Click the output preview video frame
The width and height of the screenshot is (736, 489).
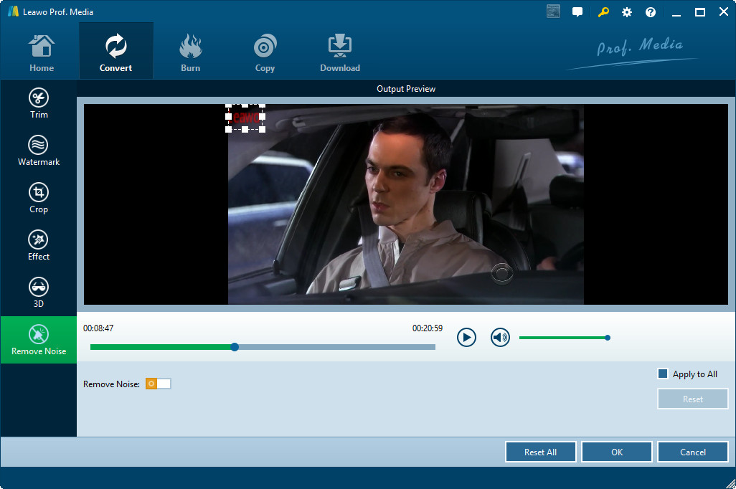(x=405, y=204)
